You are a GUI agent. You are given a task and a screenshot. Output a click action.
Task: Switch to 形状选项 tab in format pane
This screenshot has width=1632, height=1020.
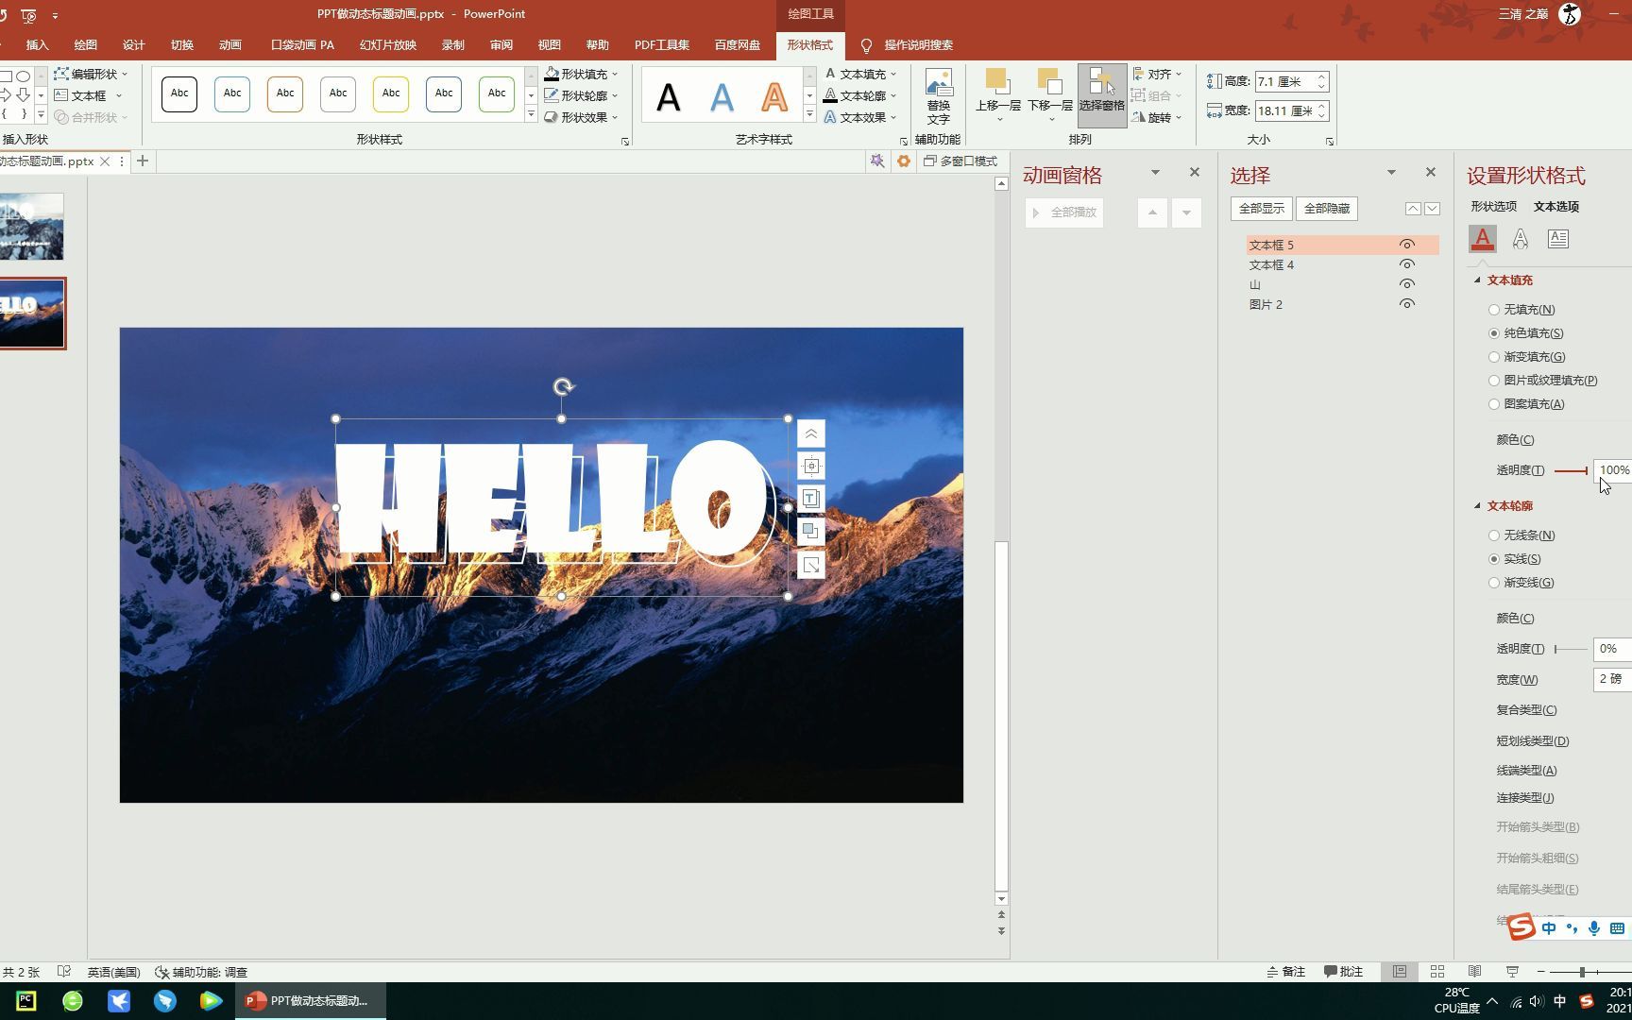(x=1493, y=207)
